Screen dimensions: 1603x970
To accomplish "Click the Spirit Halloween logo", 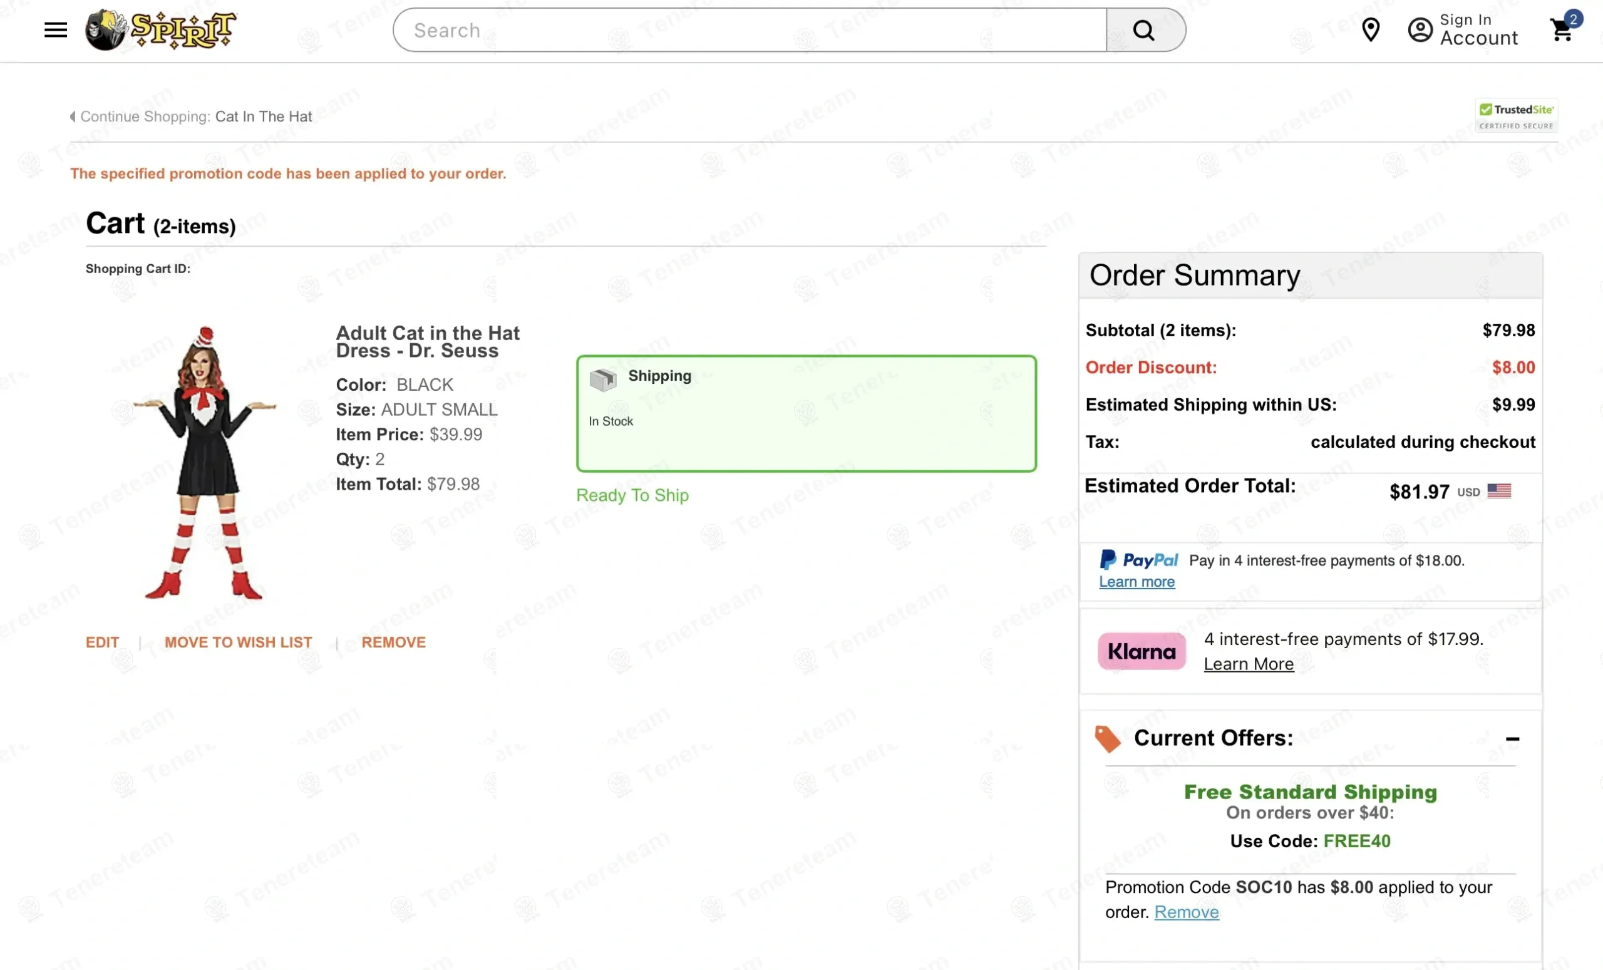I will [x=161, y=29].
